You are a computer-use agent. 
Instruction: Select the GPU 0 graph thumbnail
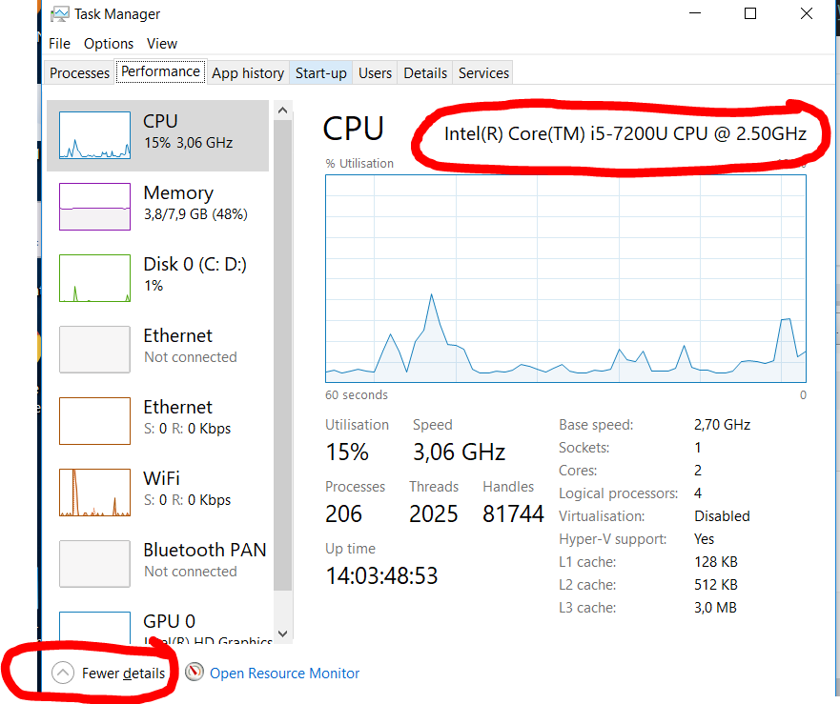point(94,628)
